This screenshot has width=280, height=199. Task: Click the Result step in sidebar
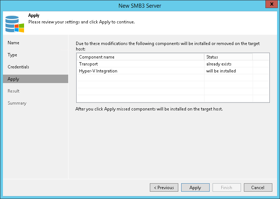click(13, 91)
